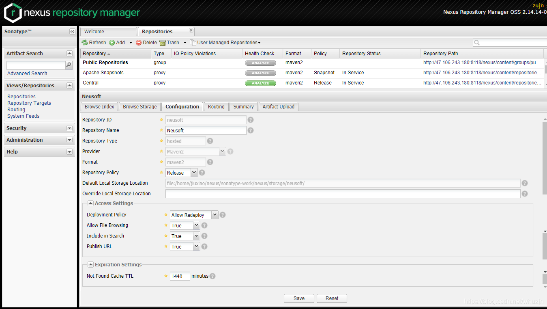The height and width of the screenshot is (309, 547).
Task: Sort by Repository column header
Action: click(116, 54)
